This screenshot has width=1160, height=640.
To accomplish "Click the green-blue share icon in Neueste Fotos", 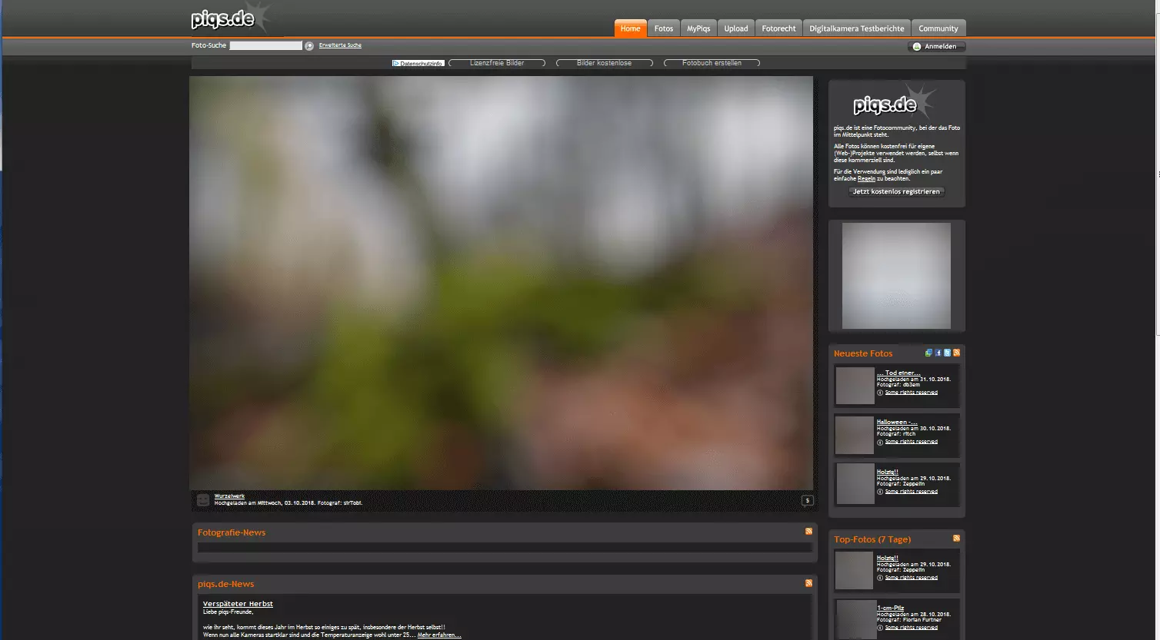I will [929, 353].
